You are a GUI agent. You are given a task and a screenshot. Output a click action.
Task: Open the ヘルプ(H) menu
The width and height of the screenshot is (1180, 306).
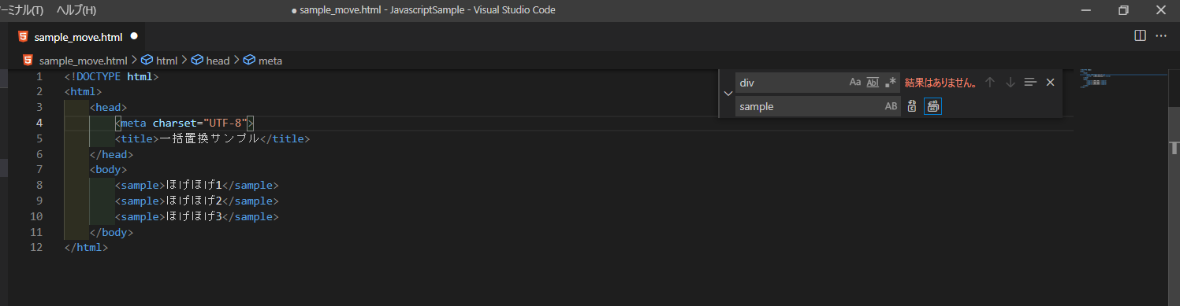(76, 10)
